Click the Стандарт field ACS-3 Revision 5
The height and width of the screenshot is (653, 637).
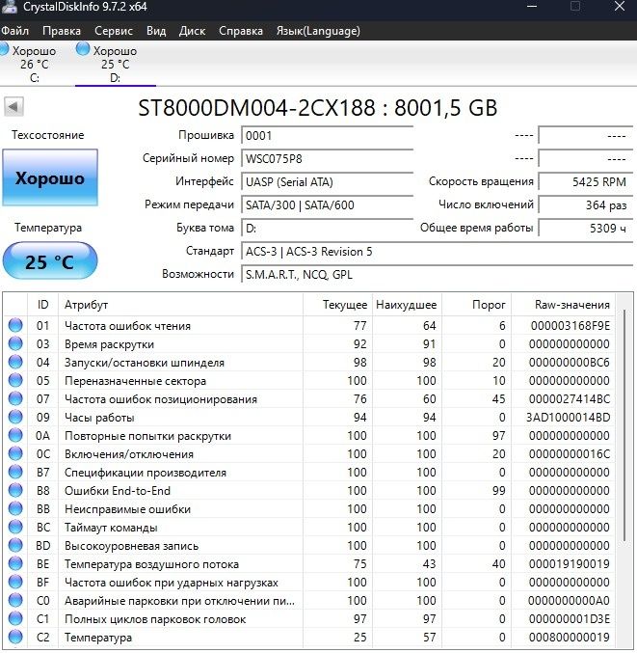437,252
